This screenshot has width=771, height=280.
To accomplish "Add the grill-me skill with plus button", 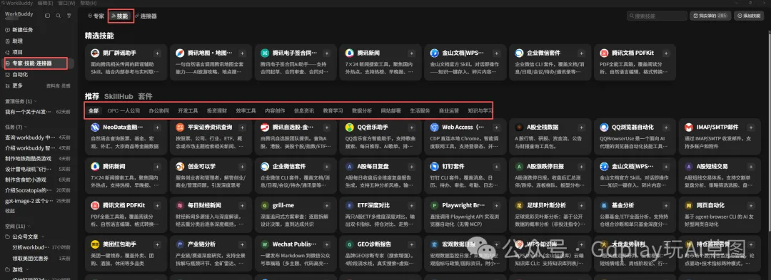I will coord(327,205).
